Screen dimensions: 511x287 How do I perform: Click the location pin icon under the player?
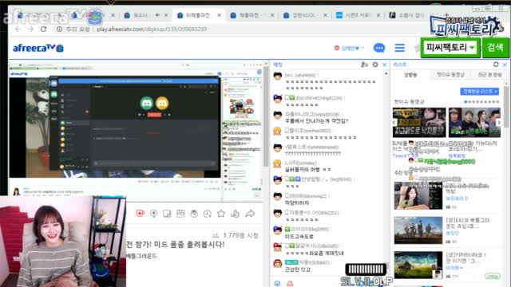click(154, 214)
